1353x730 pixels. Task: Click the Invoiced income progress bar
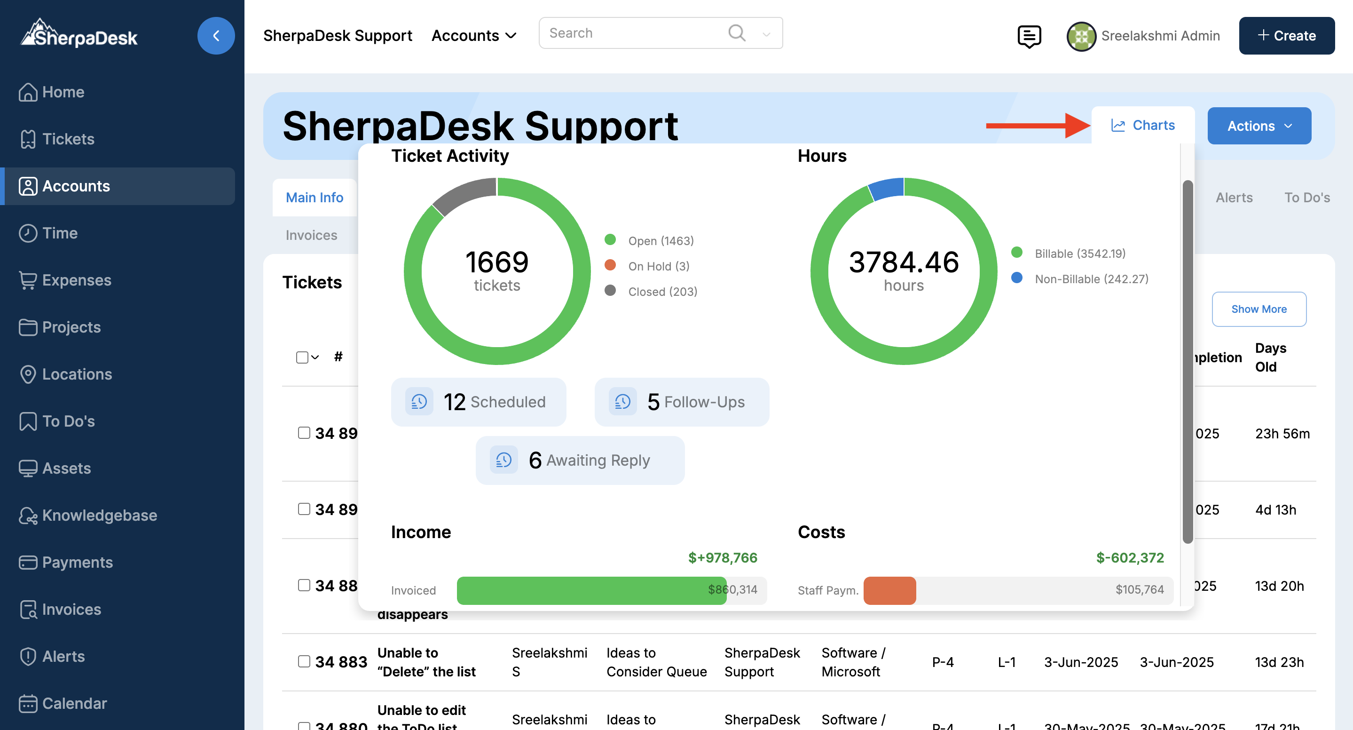coord(591,590)
